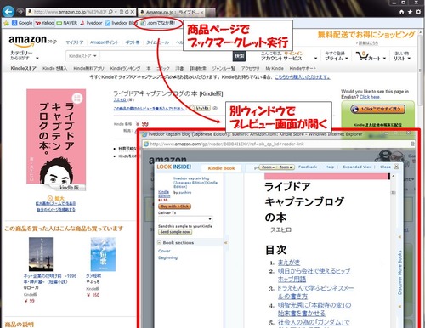Click the Amazonポイント link
The height and width of the screenshot is (328, 425).
coord(104,42)
